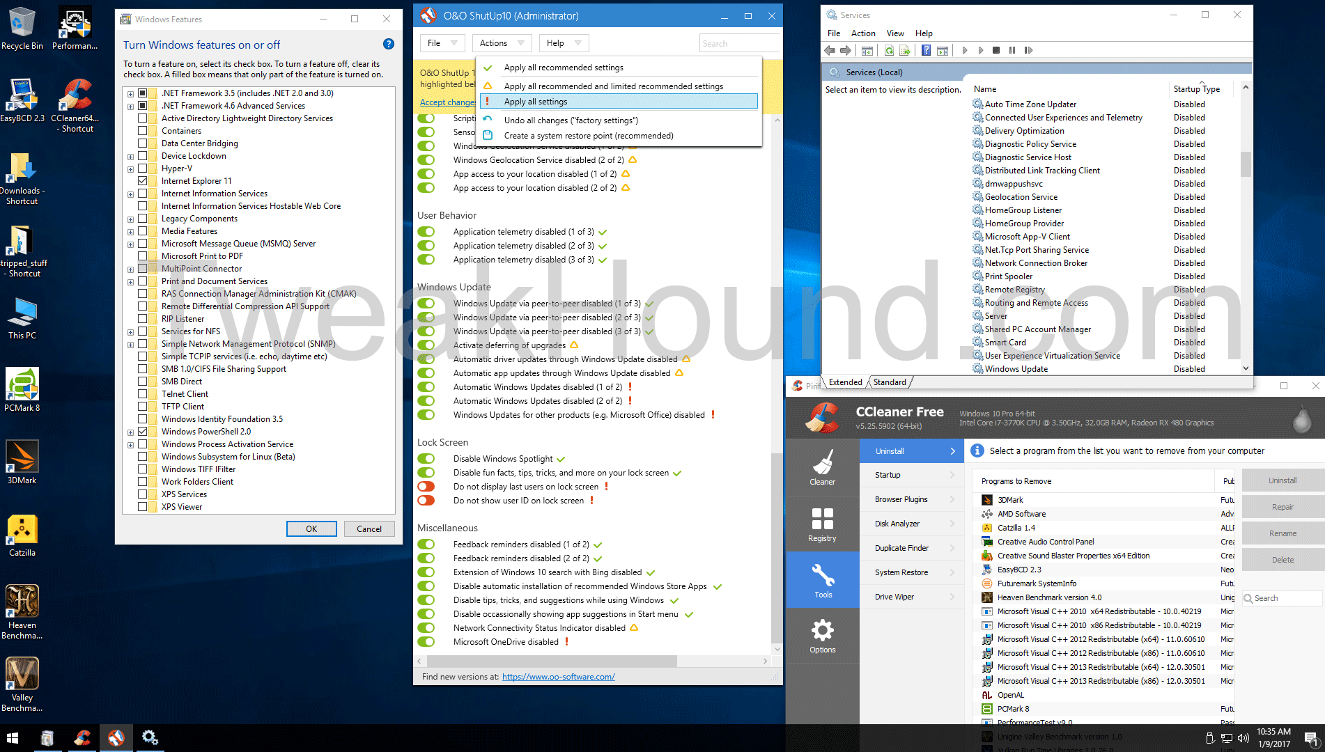1325x752 pixels.
Task: Click the Start Service play icon
Action: point(965,50)
